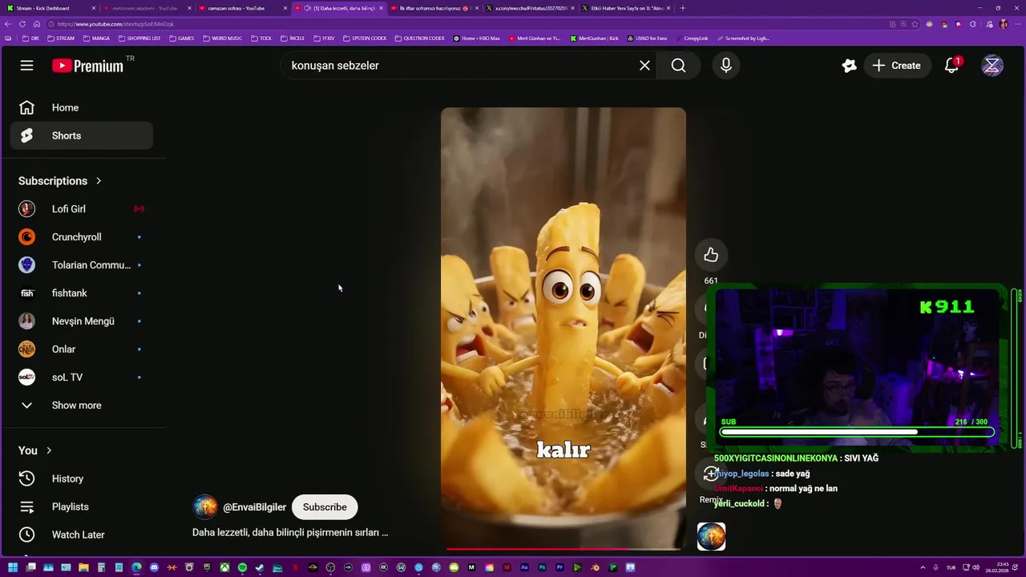Open the GAMES bookmarks folder
This screenshot has width=1026, height=577.
point(182,38)
